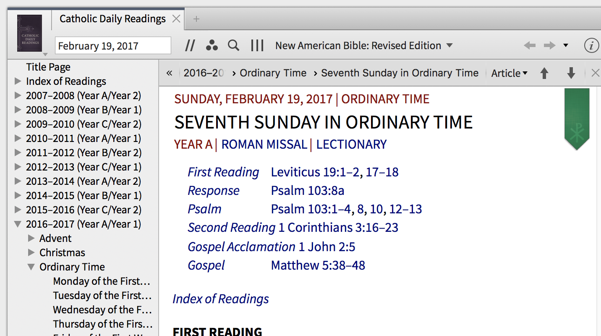Click the date reference input box
Image resolution: width=601 pixels, height=336 pixels.
[x=113, y=46]
